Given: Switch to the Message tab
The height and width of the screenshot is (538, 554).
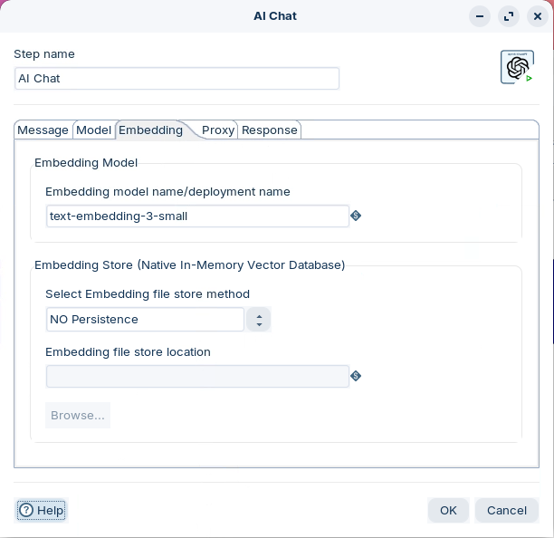Looking at the screenshot, I should tap(43, 130).
